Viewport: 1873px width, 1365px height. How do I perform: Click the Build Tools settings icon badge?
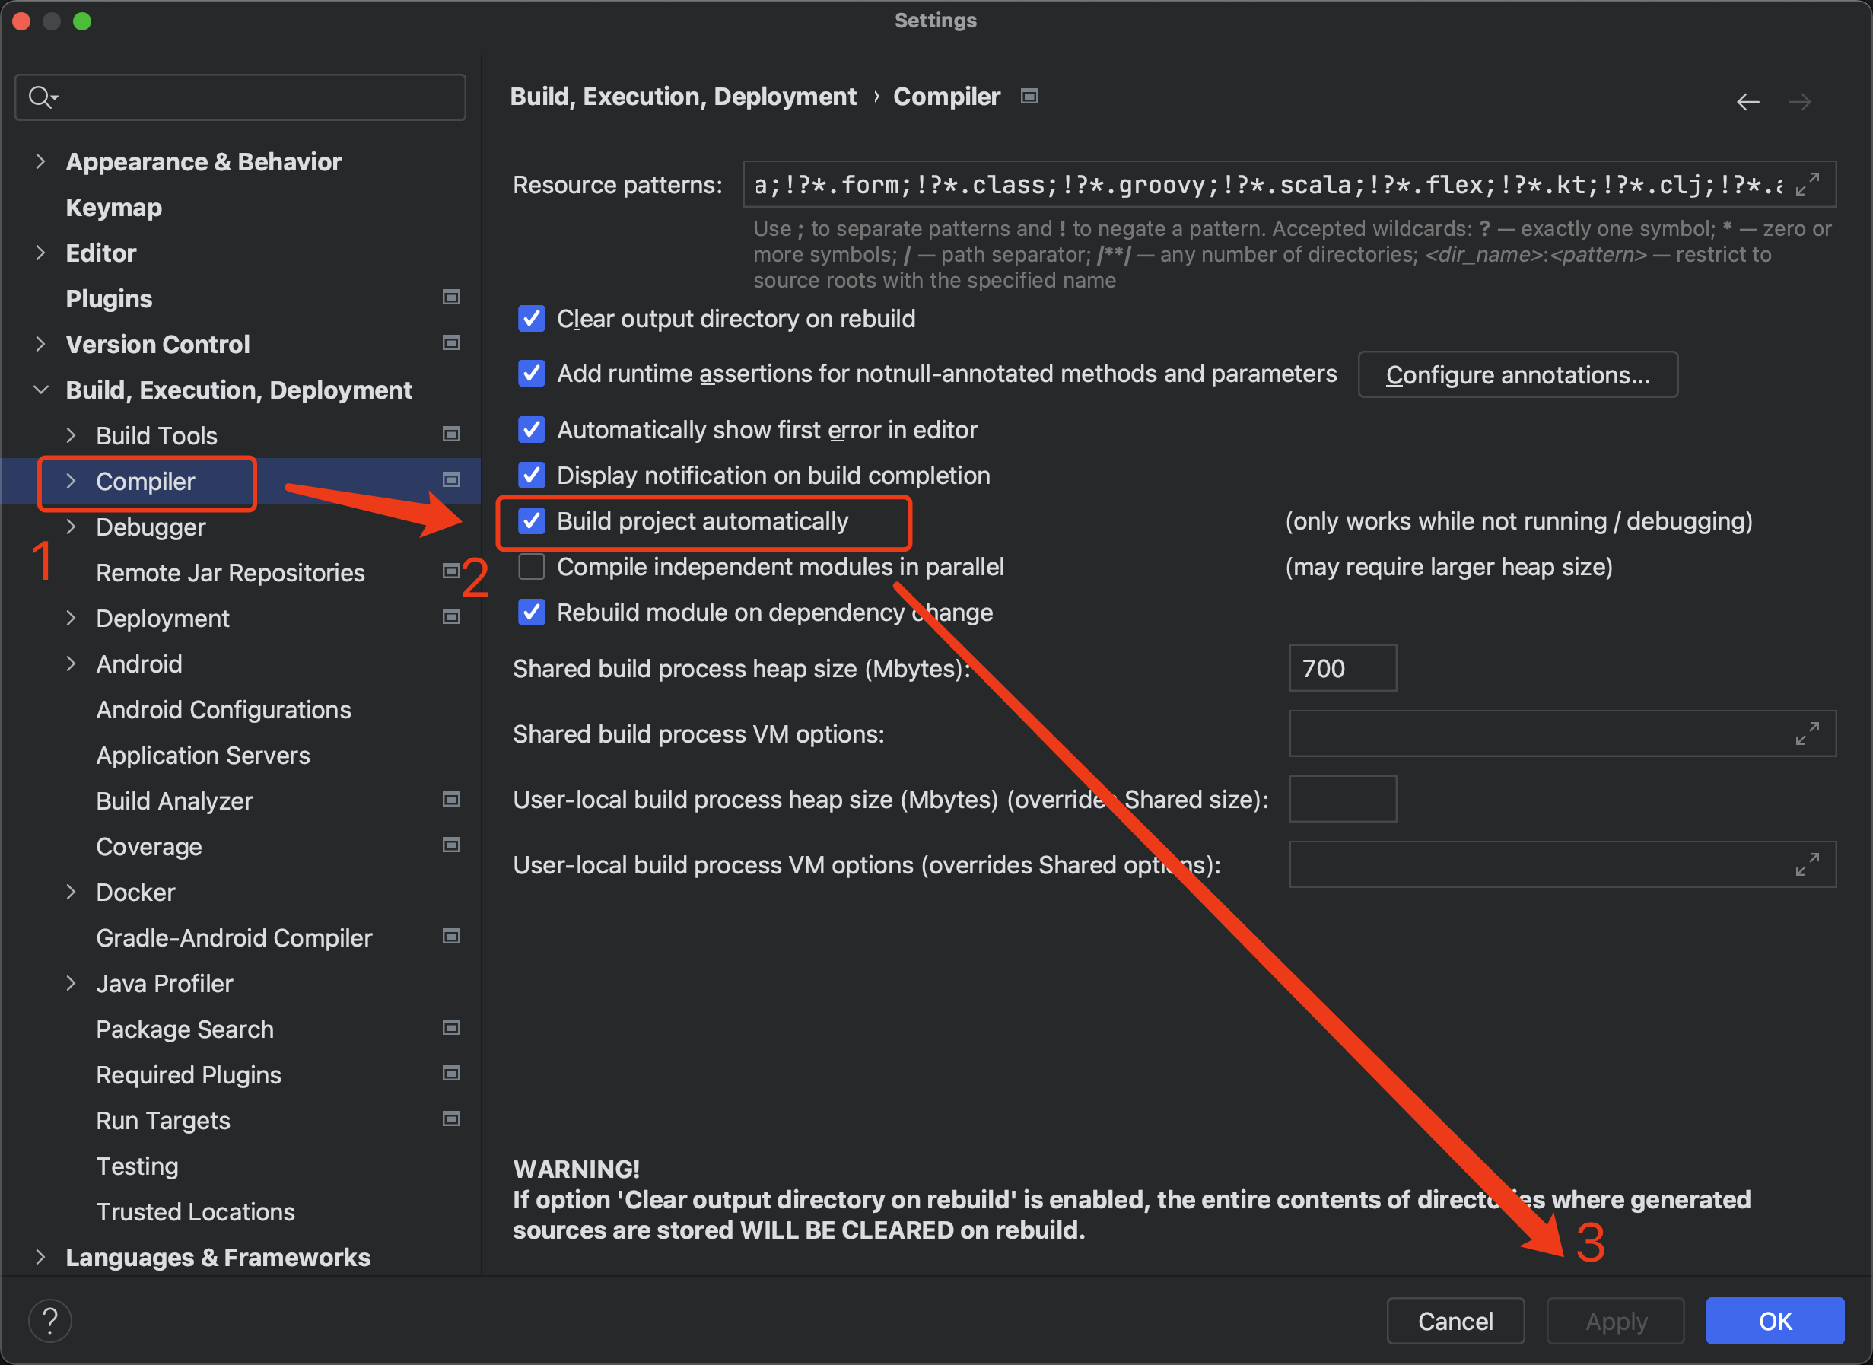(452, 433)
